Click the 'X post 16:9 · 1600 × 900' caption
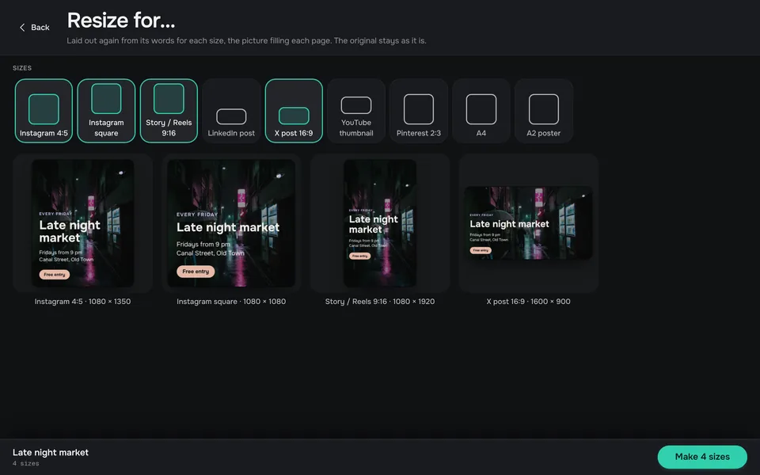The image size is (760, 475). (528, 302)
